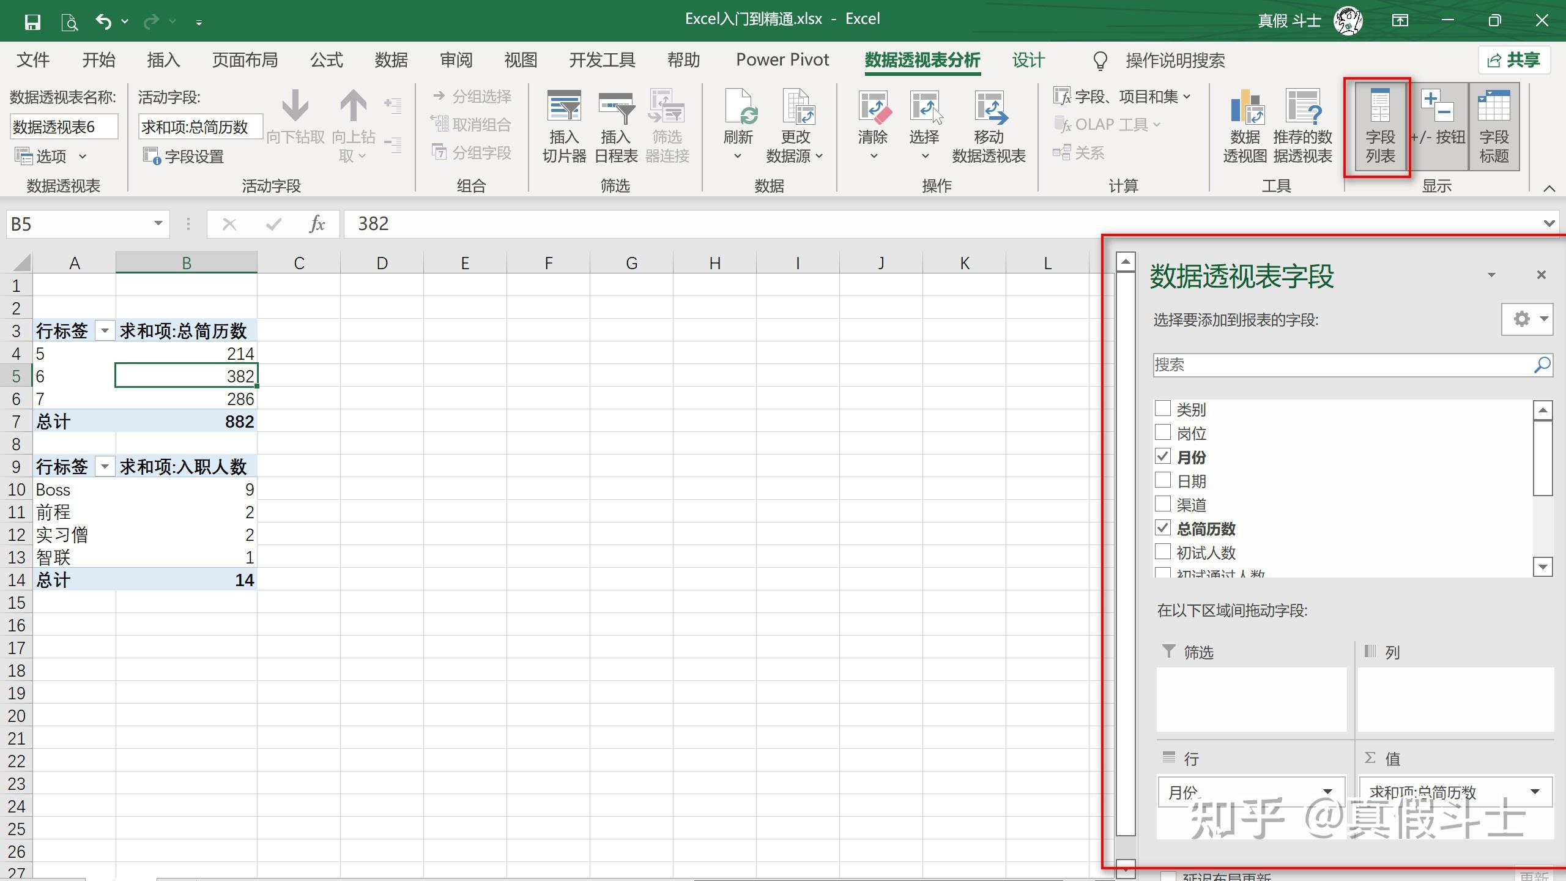Viewport: 1566px width, 881px height.
Task: Uncheck the 月份 field checkbox
Action: pos(1162,456)
